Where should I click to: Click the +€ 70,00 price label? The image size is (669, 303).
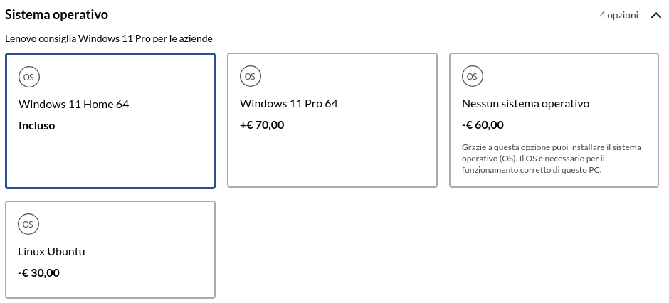pos(262,125)
